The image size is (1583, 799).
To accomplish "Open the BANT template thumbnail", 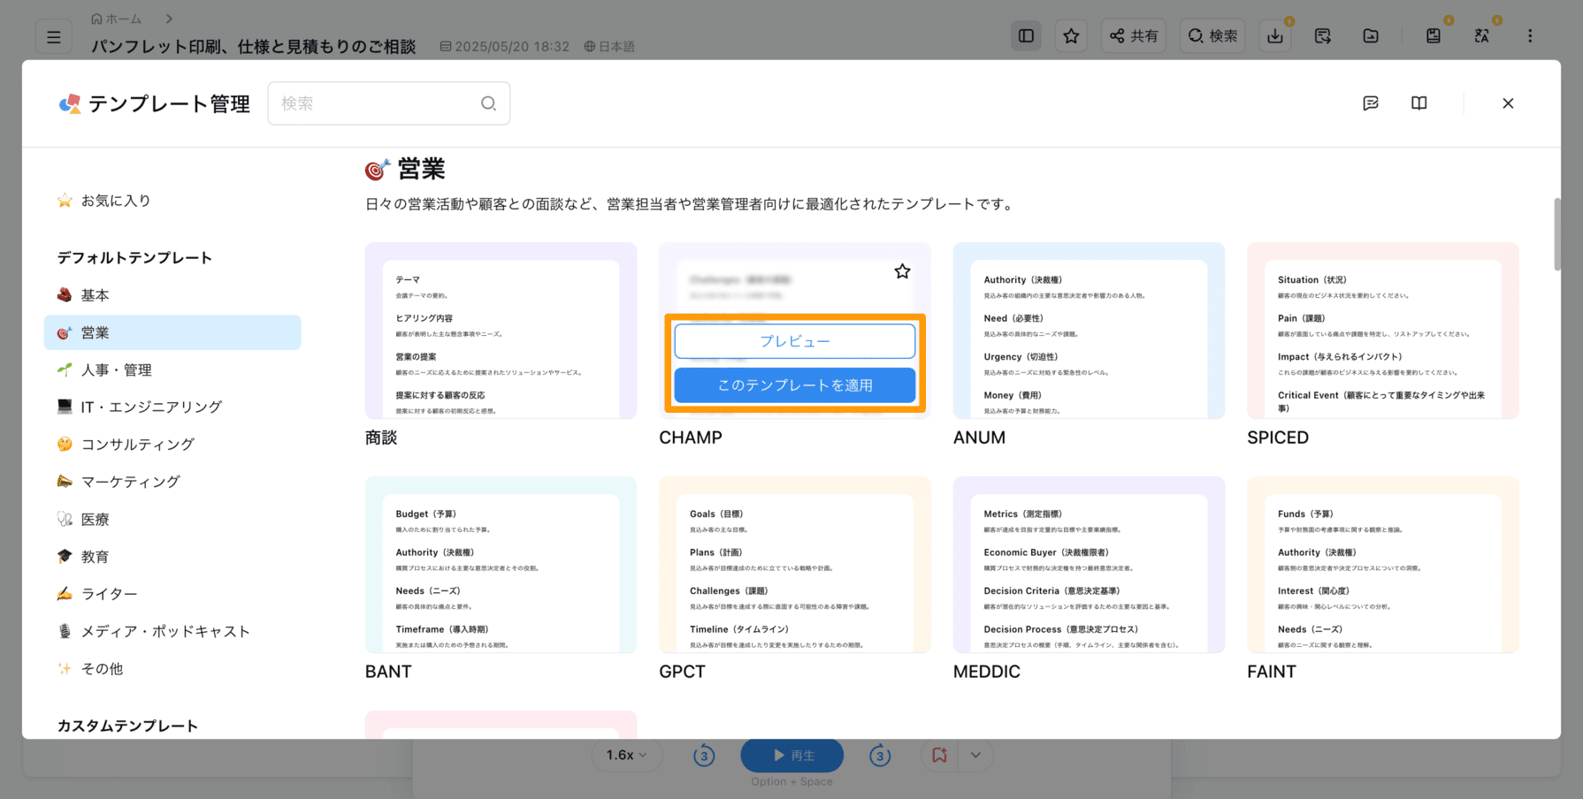I will 501,565.
